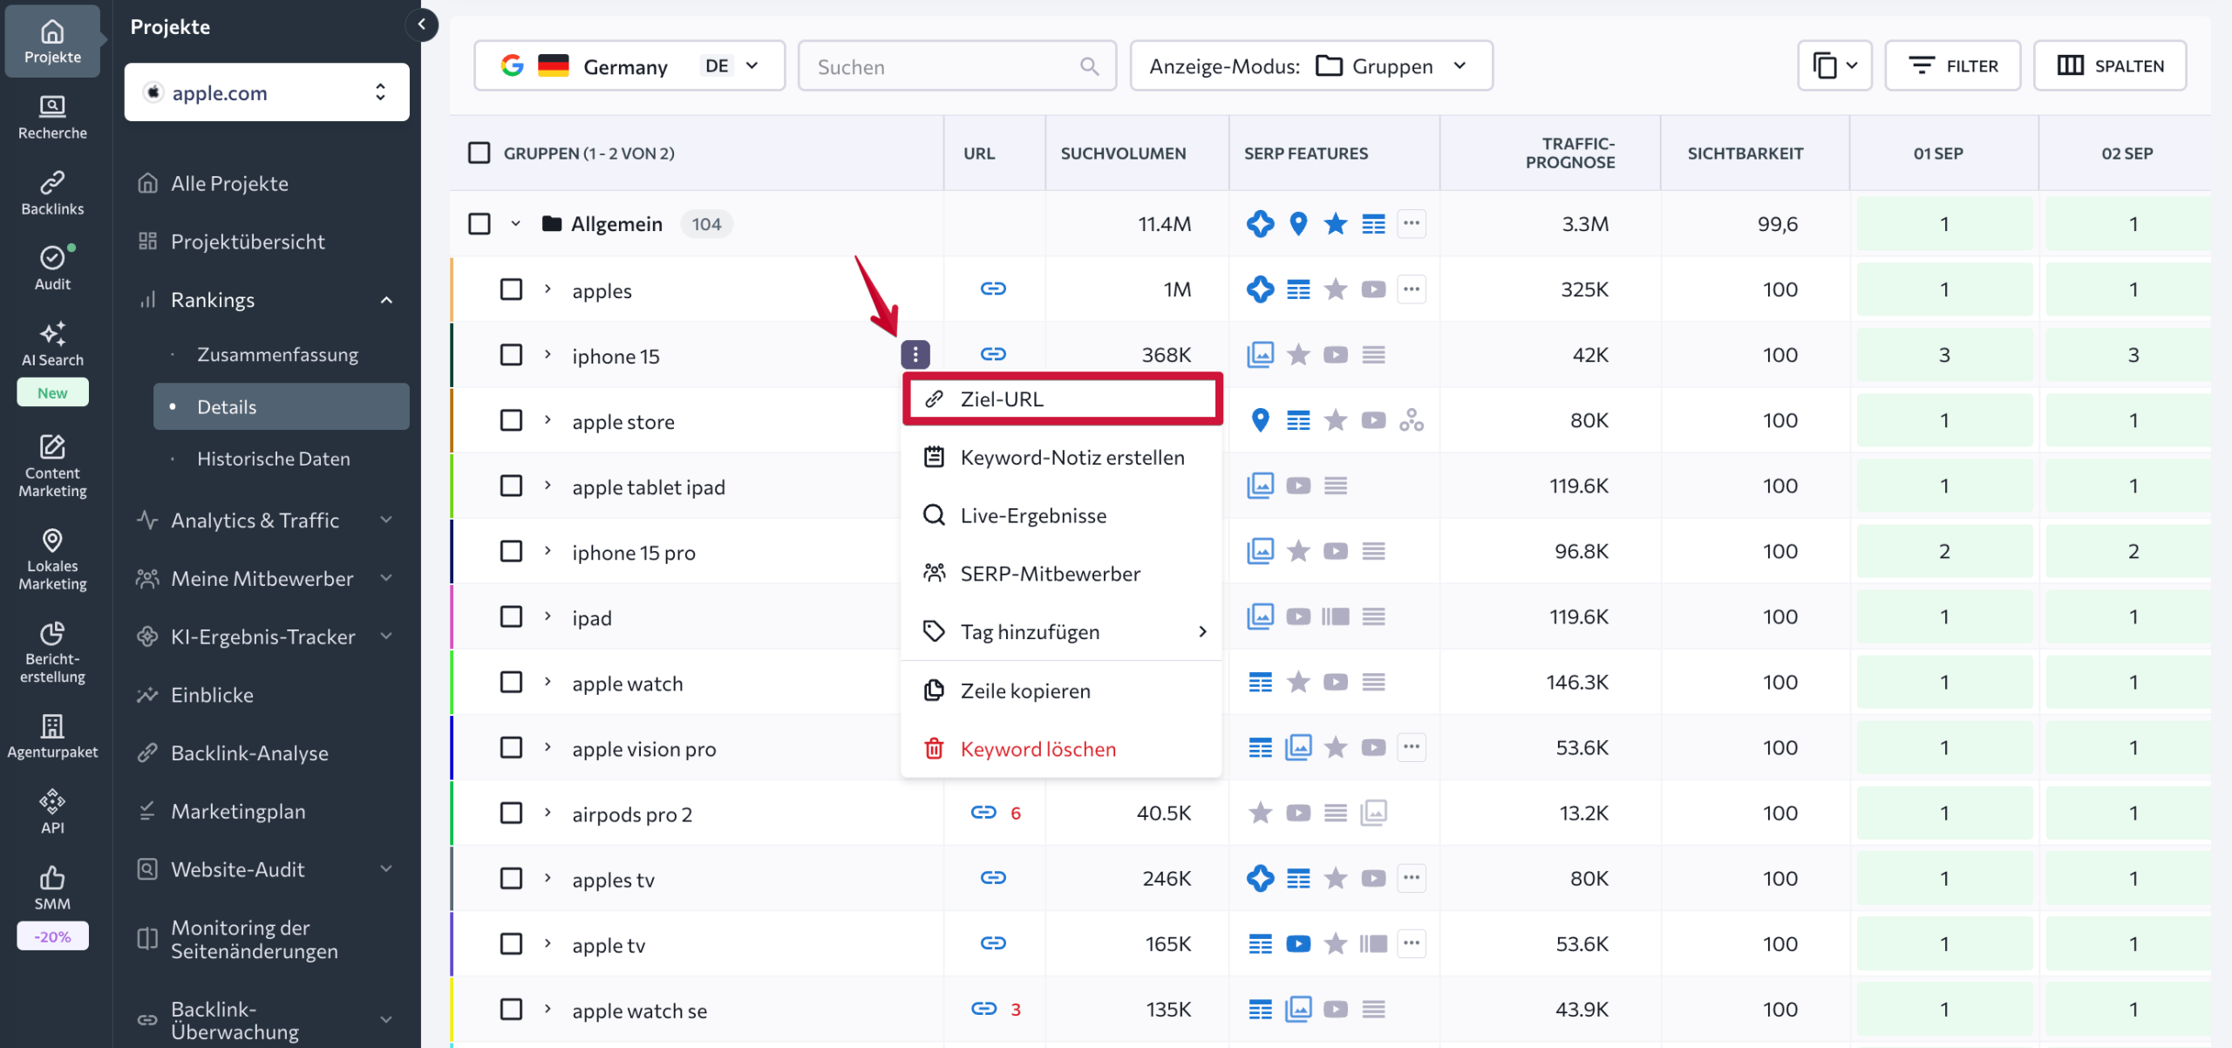Show more SERP features for apple vision pro
This screenshot has height=1048, width=2232.
coord(1412,747)
